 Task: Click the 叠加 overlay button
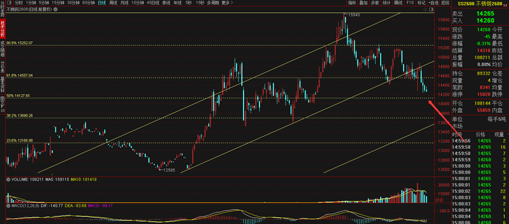(x=364, y=2)
